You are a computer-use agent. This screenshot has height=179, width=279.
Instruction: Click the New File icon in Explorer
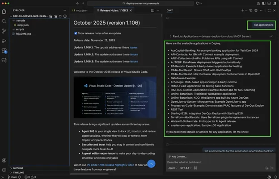pyautogui.click(x=51, y=16)
